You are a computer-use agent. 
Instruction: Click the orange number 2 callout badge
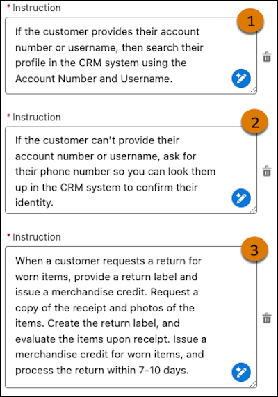pos(254,122)
